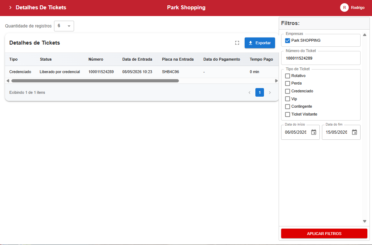Select page 1 in pagination
Screen dimensions: 372x245
coord(260,92)
